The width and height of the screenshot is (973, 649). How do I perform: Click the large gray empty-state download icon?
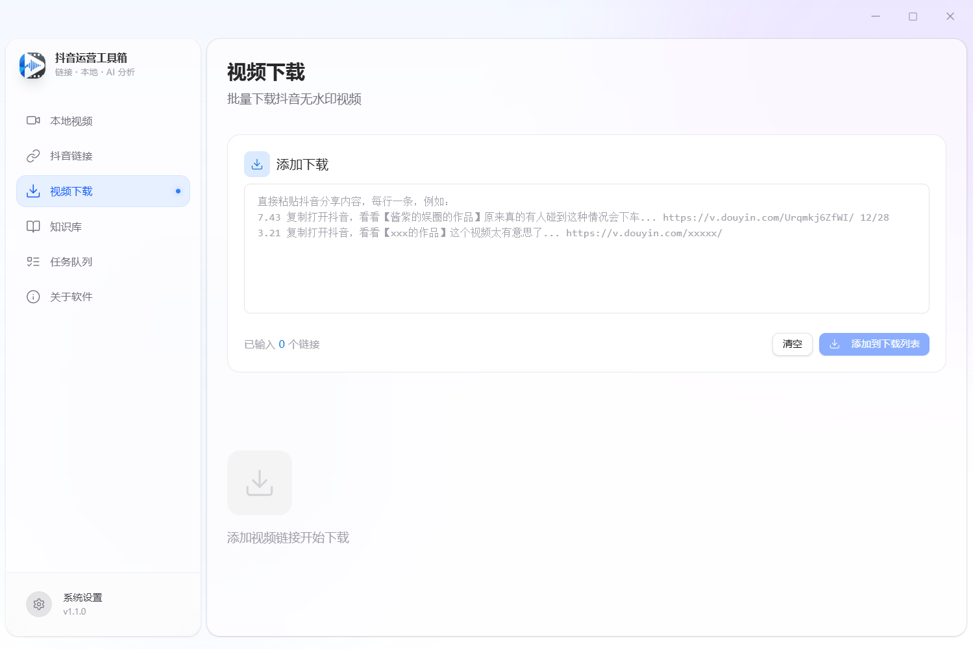[260, 483]
